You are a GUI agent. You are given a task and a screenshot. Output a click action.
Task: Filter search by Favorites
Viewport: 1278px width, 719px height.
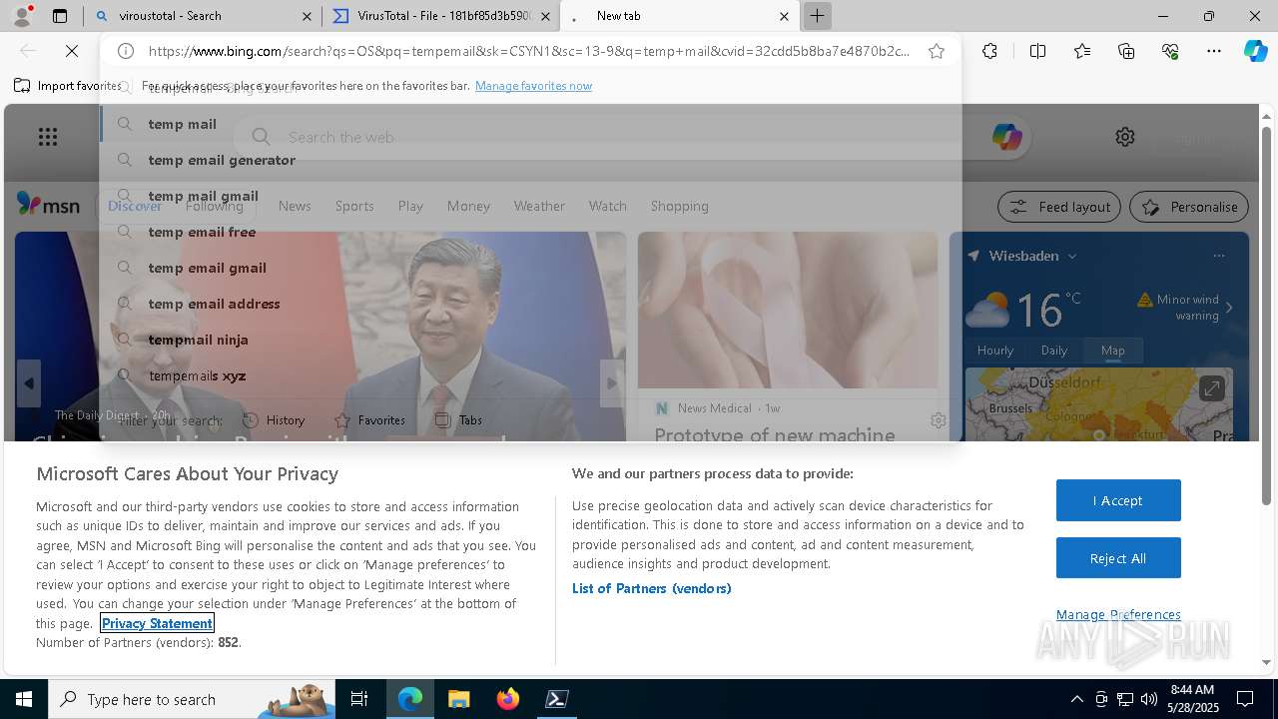[369, 420]
